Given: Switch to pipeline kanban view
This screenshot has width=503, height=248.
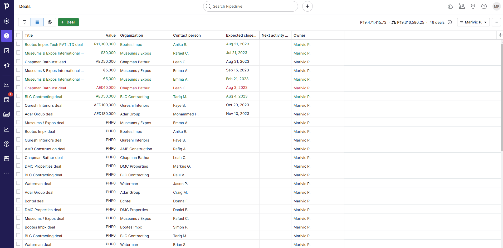Looking at the screenshot, I should pyautogui.click(x=25, y=22).
